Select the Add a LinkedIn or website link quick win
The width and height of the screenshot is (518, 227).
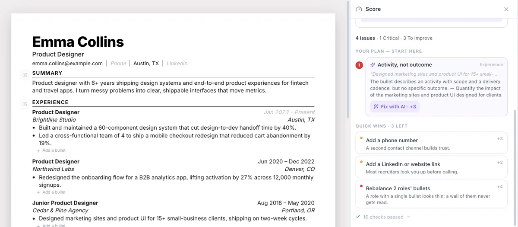coord(431,167)
